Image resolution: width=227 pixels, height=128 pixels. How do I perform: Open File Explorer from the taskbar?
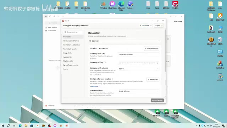click(x=26, y=126)
